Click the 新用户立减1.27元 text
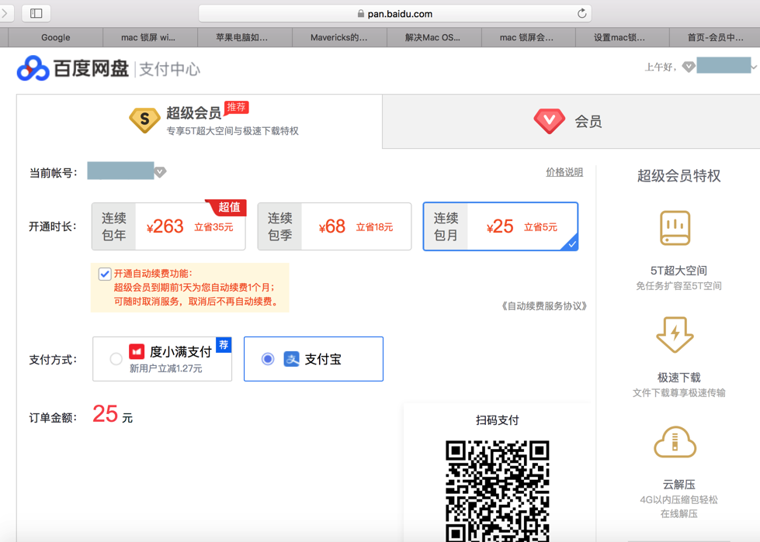 (166, 369)
